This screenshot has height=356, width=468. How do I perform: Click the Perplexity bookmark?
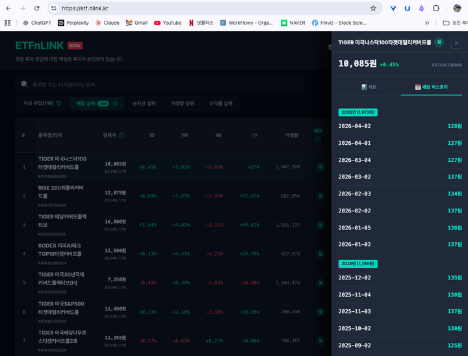coord(73,23)
